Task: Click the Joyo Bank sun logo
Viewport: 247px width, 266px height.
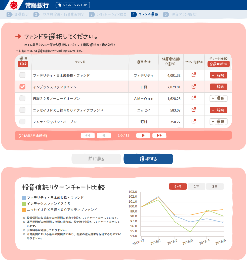Action: [14, 5]
